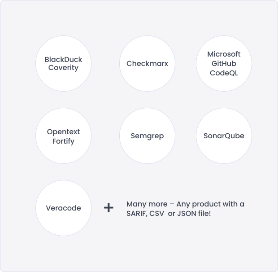Click the word Microsoft in CodeQL badge
The width and height of the screenshot is (278, 272).
pos(224,54)
